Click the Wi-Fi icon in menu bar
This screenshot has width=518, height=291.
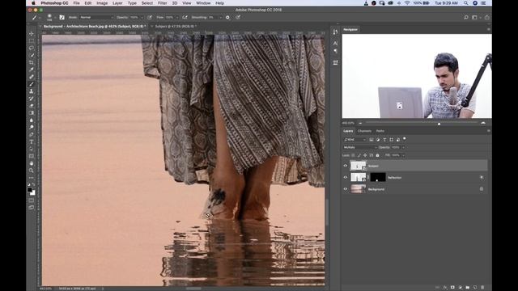pos(407,3)
